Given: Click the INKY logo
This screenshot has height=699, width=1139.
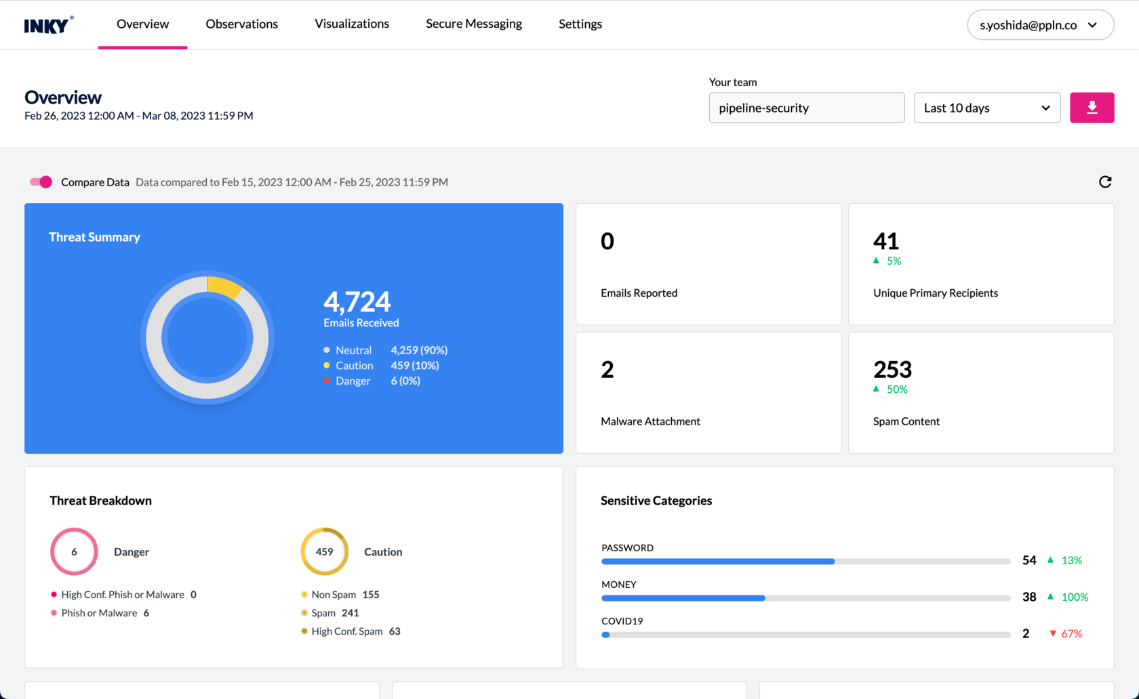Looking at the screenshot, I should click(48, 25).
